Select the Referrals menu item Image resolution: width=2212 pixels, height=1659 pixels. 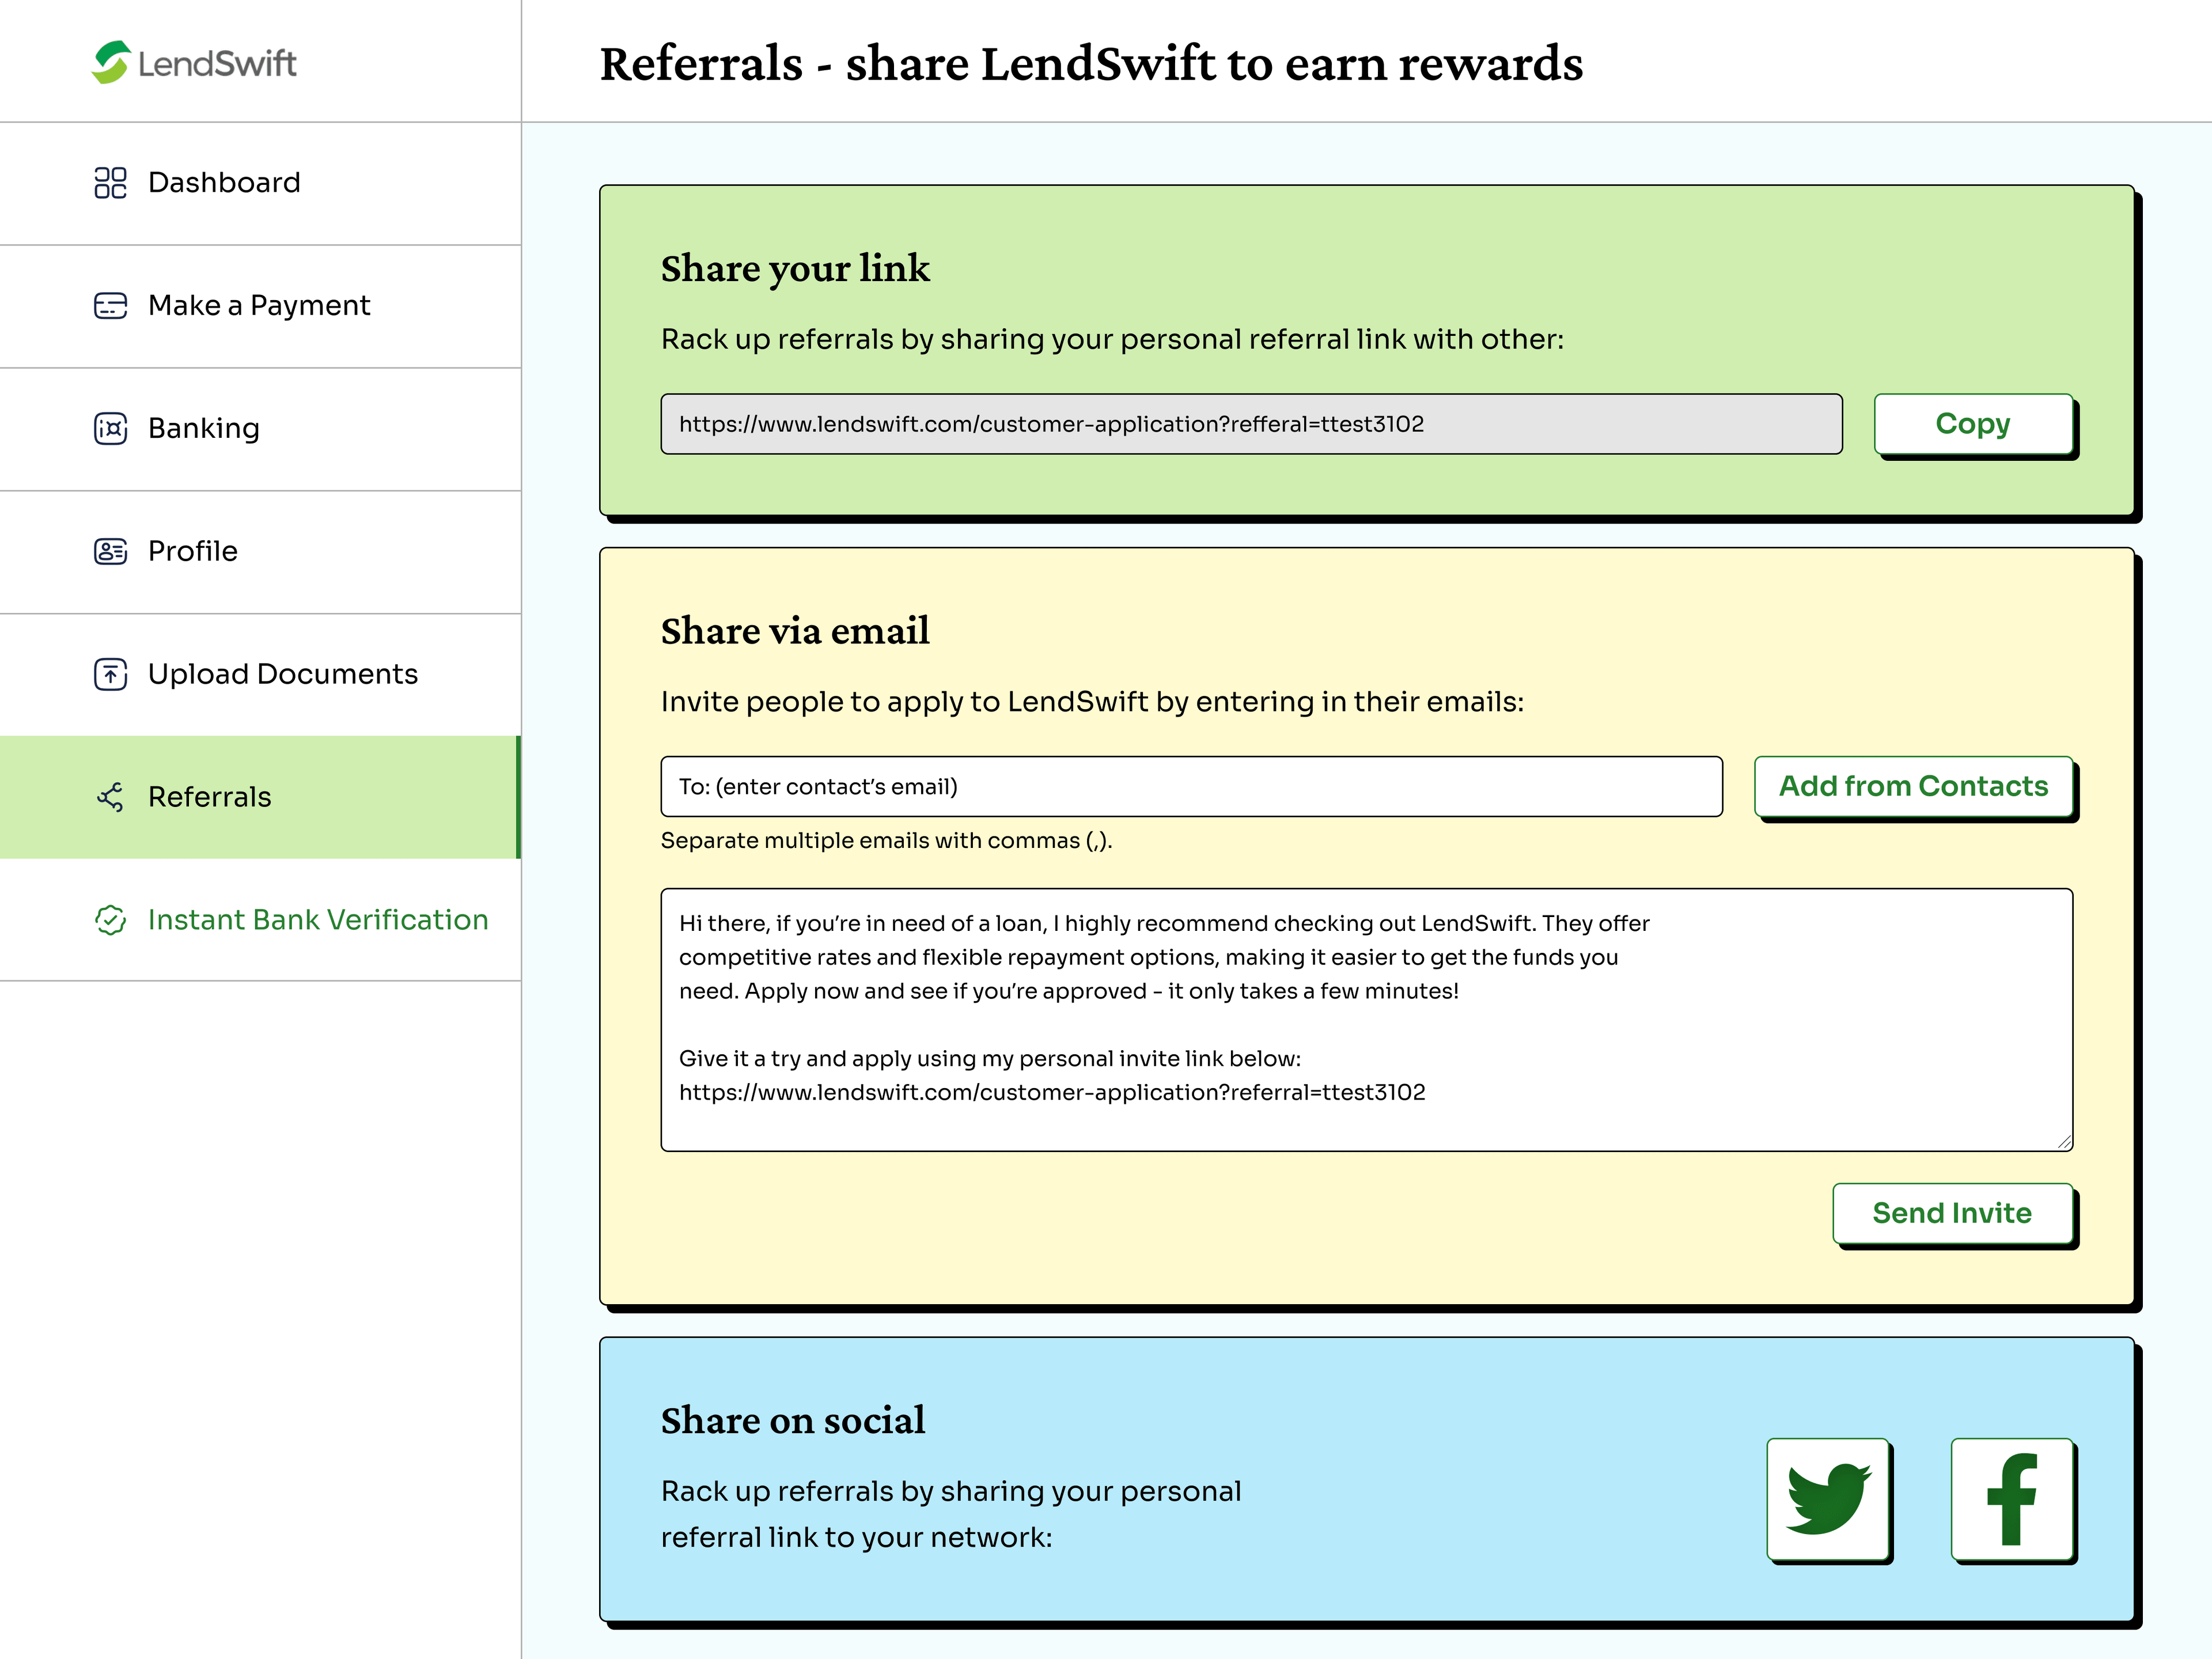[x=260, y=797]
